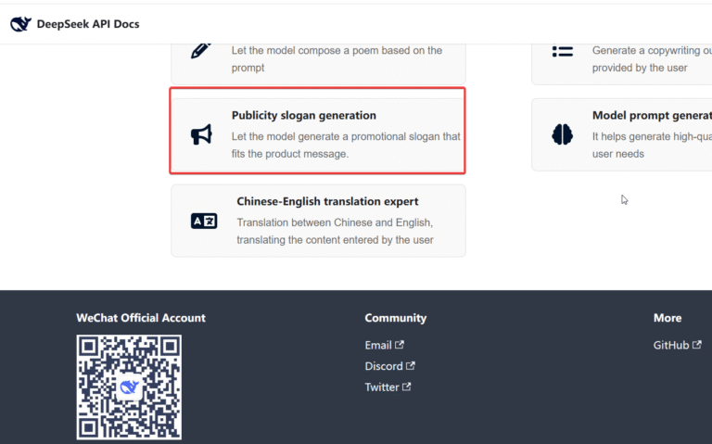Click the bulleted list icon on the copywriting card
The width and height of the screenshot is (712, 444).
coord(562,50)
